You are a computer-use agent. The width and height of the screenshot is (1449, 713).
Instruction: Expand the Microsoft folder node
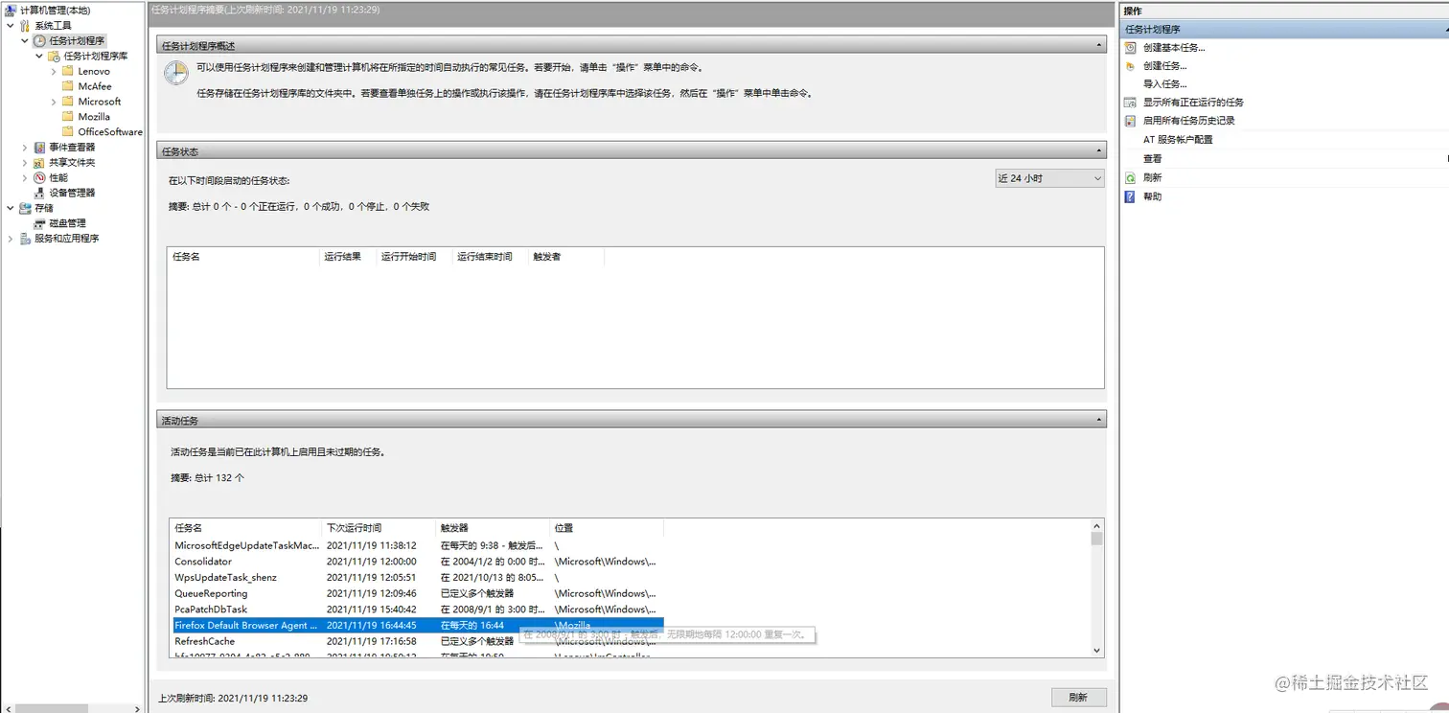click(x=54, y=102)
